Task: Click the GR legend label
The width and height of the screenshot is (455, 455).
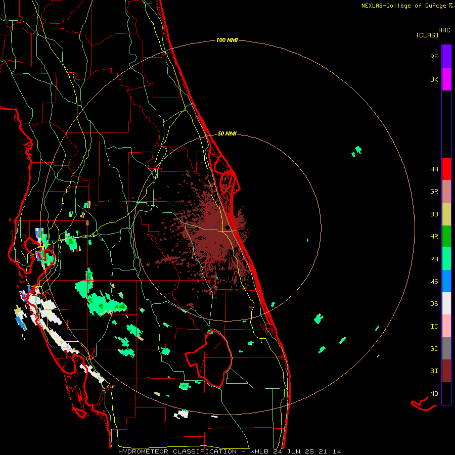Action: click(x=434, y=192)
